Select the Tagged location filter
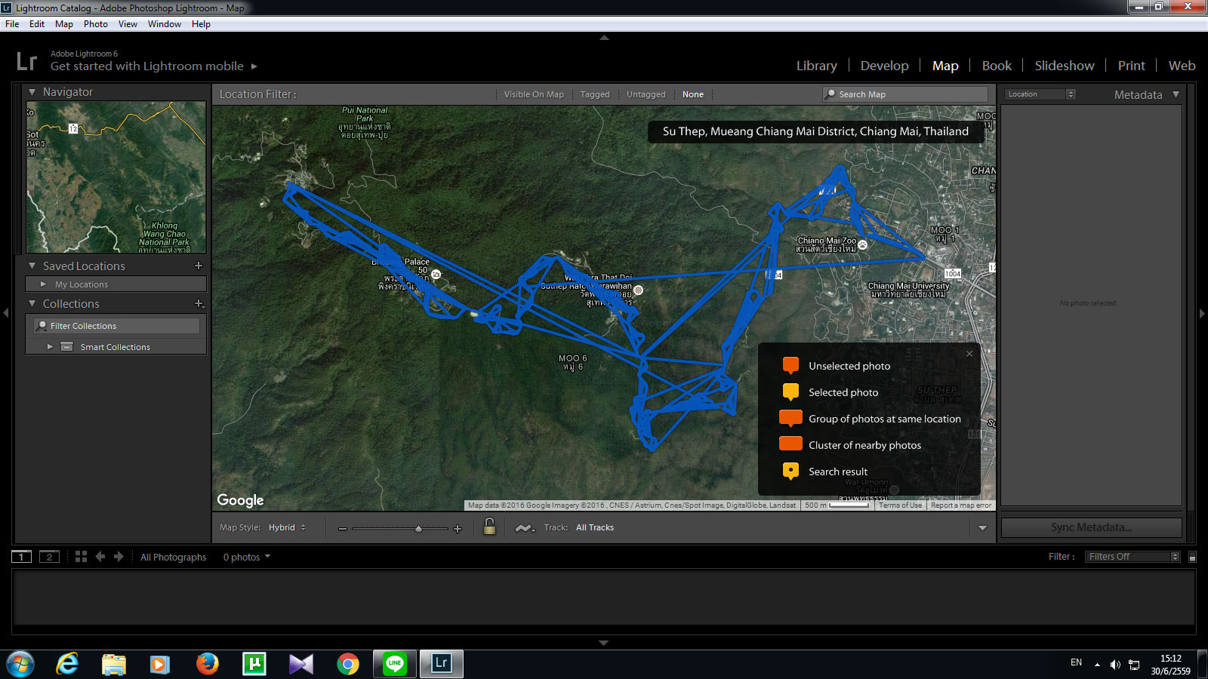Viewport: 1208px width, 679px height. 595,94
